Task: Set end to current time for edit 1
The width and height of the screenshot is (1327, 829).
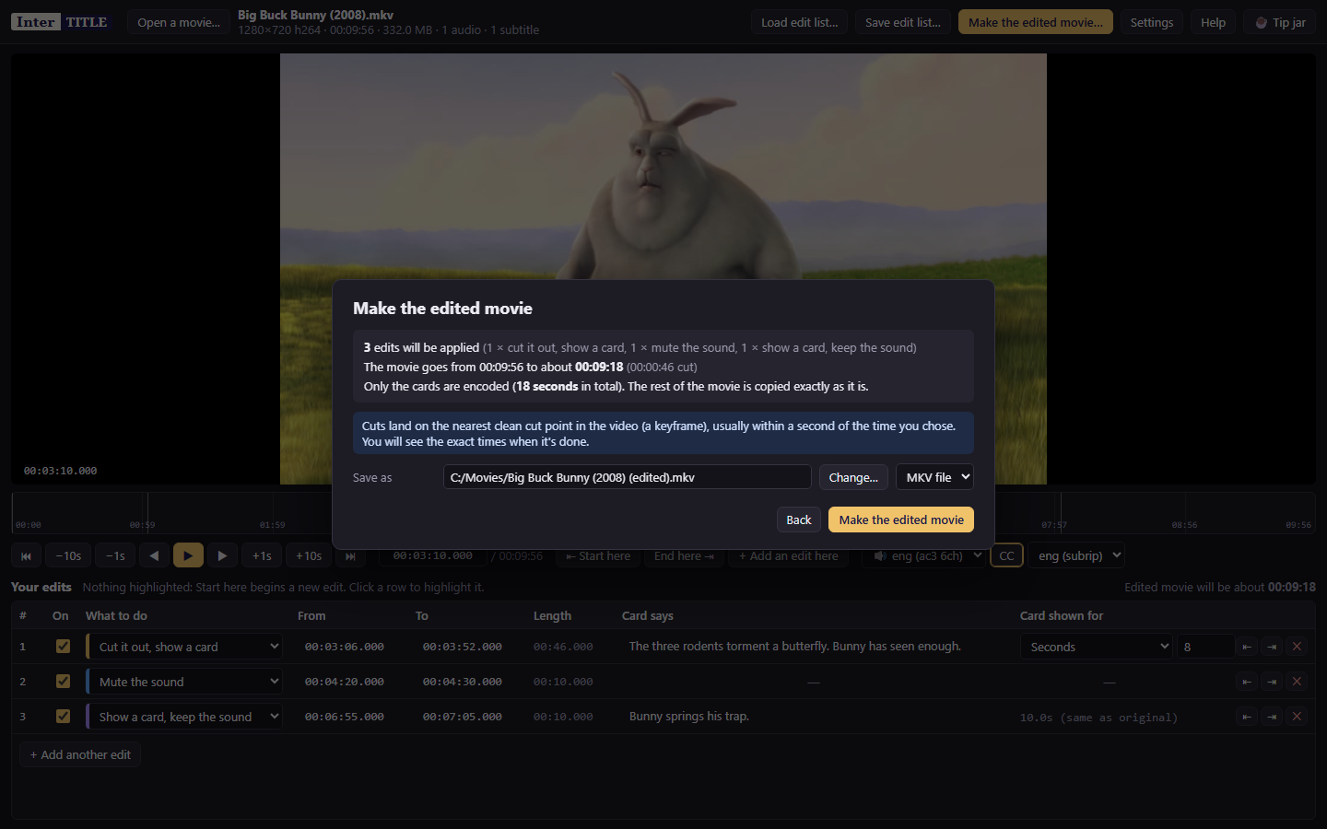Action: coord(1272,647)
